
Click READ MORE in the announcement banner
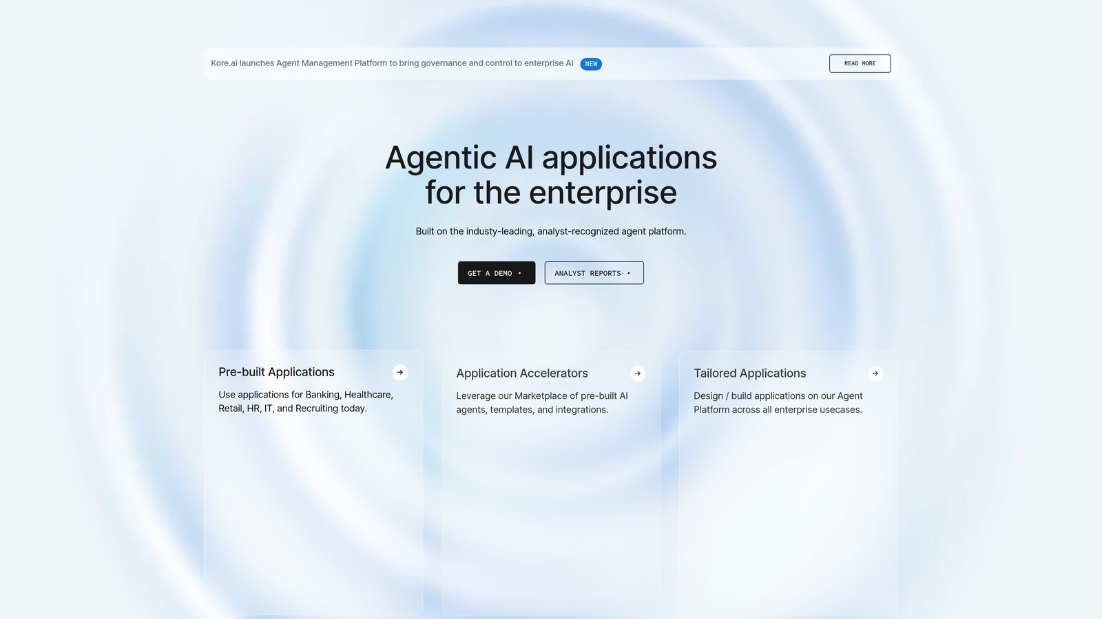point(859,63)
